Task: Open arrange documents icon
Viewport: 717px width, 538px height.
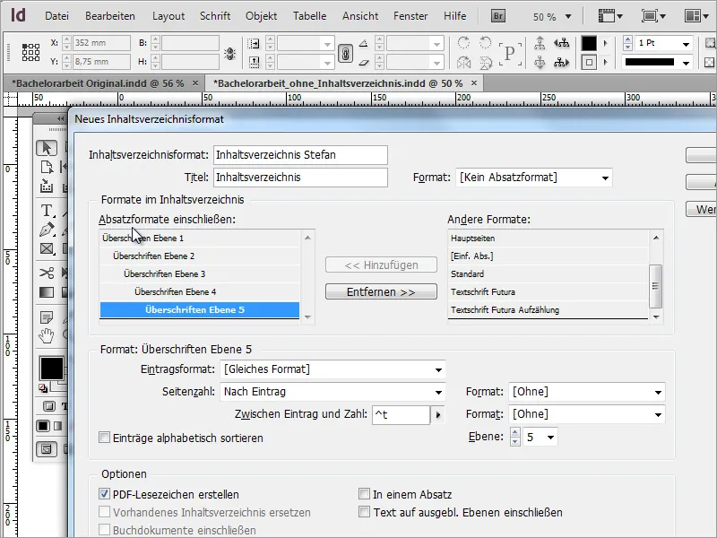Action: coord(697,16)
